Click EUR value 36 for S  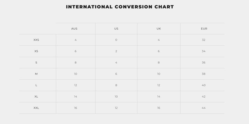(204, 63)
